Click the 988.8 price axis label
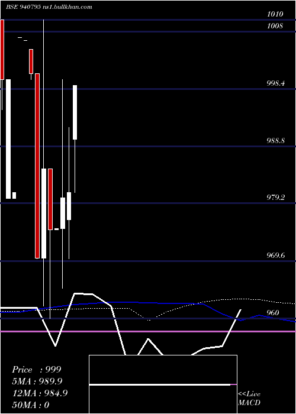 pos(276,141)
